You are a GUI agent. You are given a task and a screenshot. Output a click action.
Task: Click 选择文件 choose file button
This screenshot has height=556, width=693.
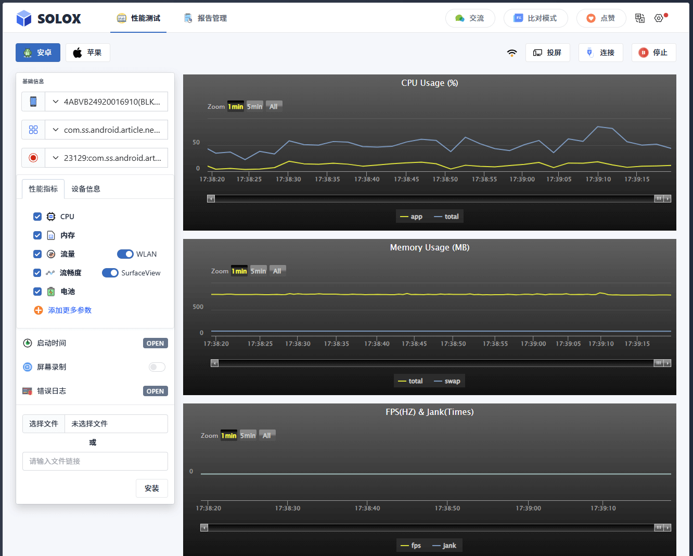44,424
